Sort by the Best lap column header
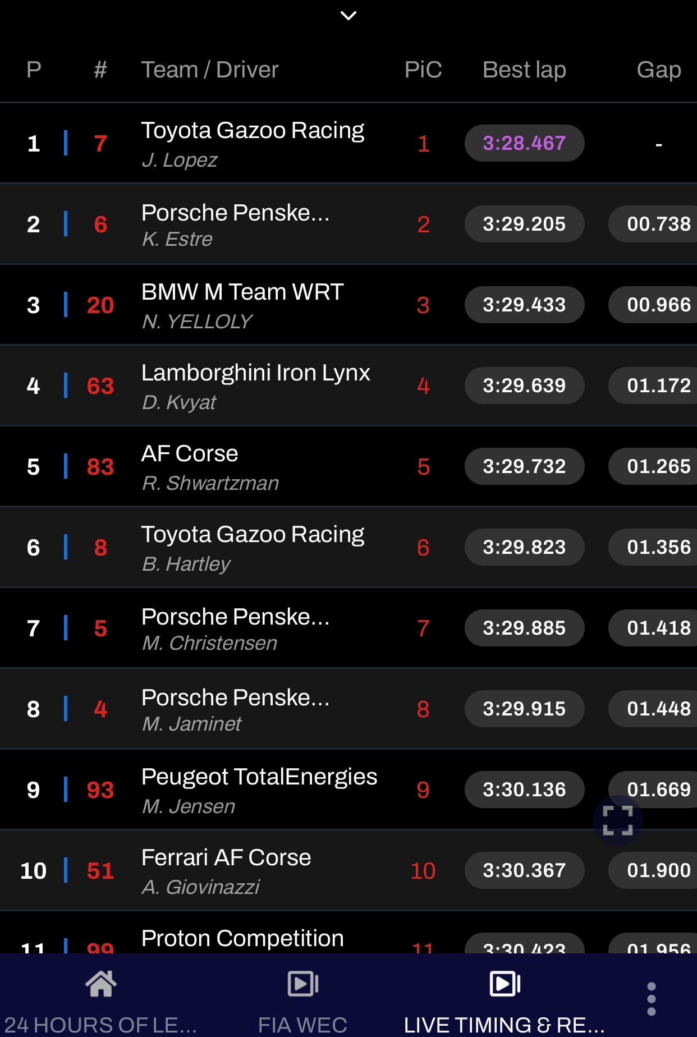 (524, 70)
